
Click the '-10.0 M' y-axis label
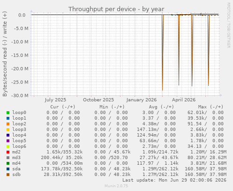point(20,42)
